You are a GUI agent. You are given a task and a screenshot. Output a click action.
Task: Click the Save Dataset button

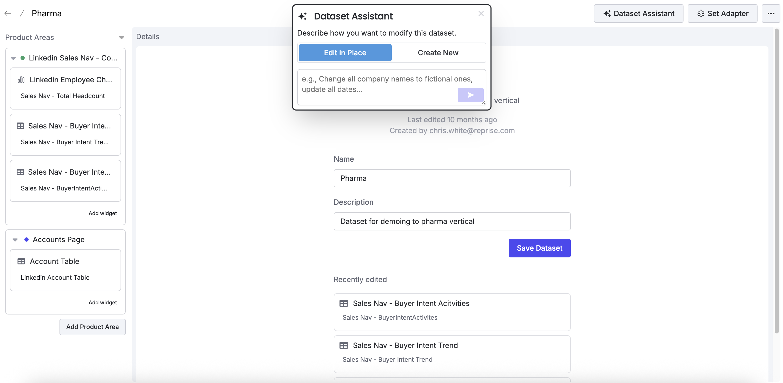539,248
